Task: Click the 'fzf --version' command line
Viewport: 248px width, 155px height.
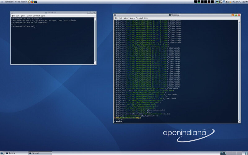Action: (x=40, y=22)
